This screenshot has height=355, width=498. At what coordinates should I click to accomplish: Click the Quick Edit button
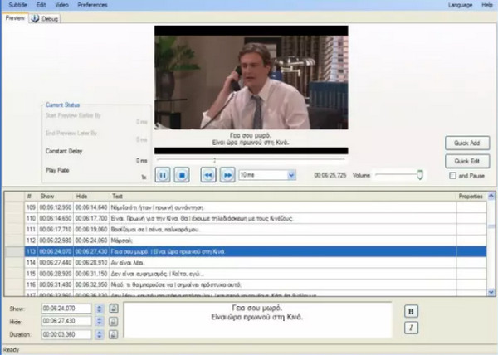(x=467, y=161)
